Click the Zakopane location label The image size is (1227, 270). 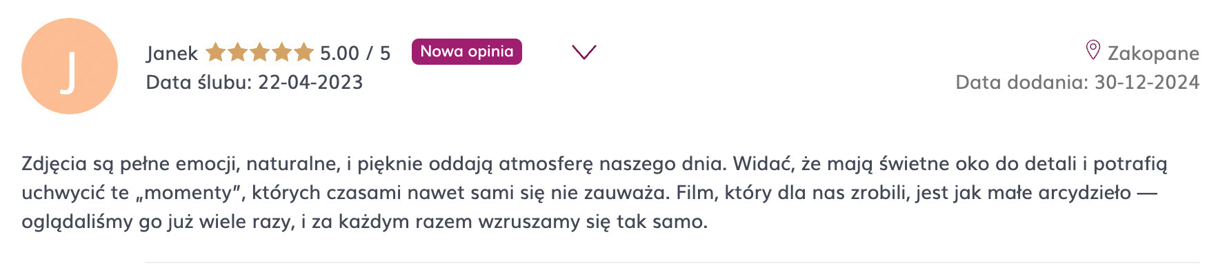(x=1153, y=53)
